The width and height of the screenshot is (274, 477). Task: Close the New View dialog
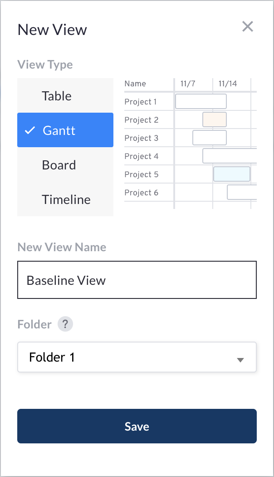click(x=248, y=26)
